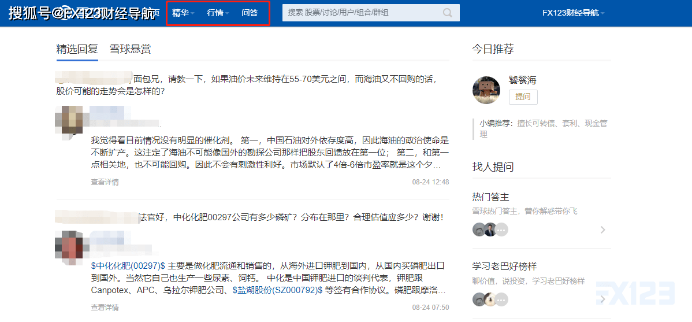Open 饕餮海 profile avatar

coord(486,90)
